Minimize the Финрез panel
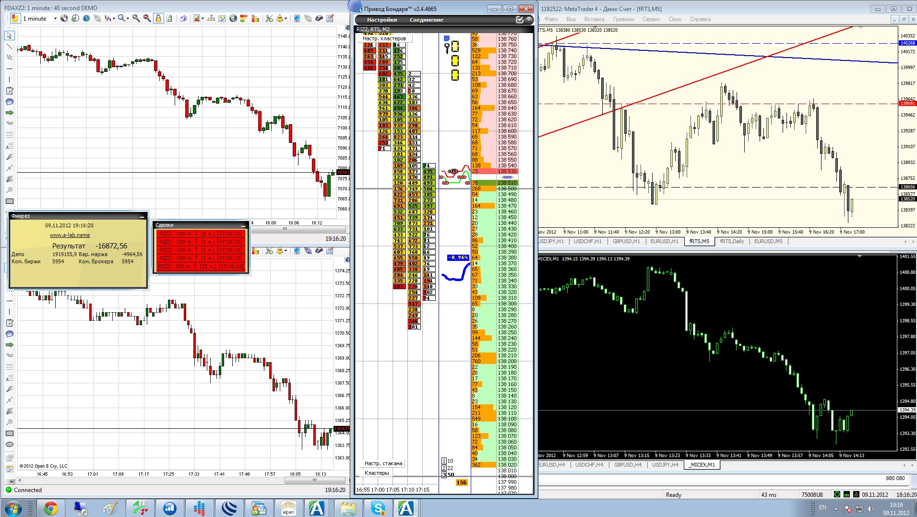The height and width of the screenshot is (517, 917). pos(142,217)
